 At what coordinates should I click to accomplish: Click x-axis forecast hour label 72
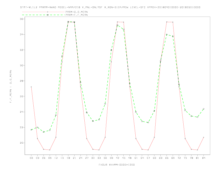(x=179, y=158)
